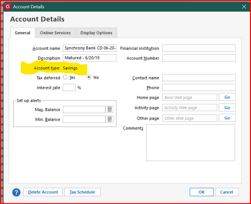This screenshot has width=251, height=204.
Task: Click the Phone input field
Action: pyautogui.click(x=199, y=88)
